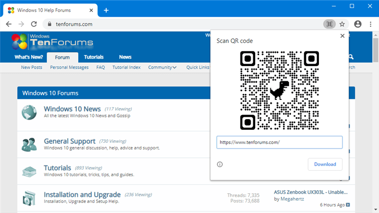The width and height of the screenshot is (379, 213).
Task: Close the Scan QR code popup
Action: (x=342, y=36)
